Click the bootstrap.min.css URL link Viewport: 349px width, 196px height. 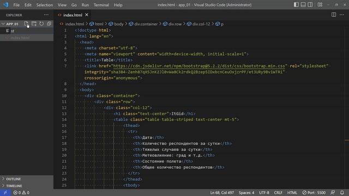199,66
